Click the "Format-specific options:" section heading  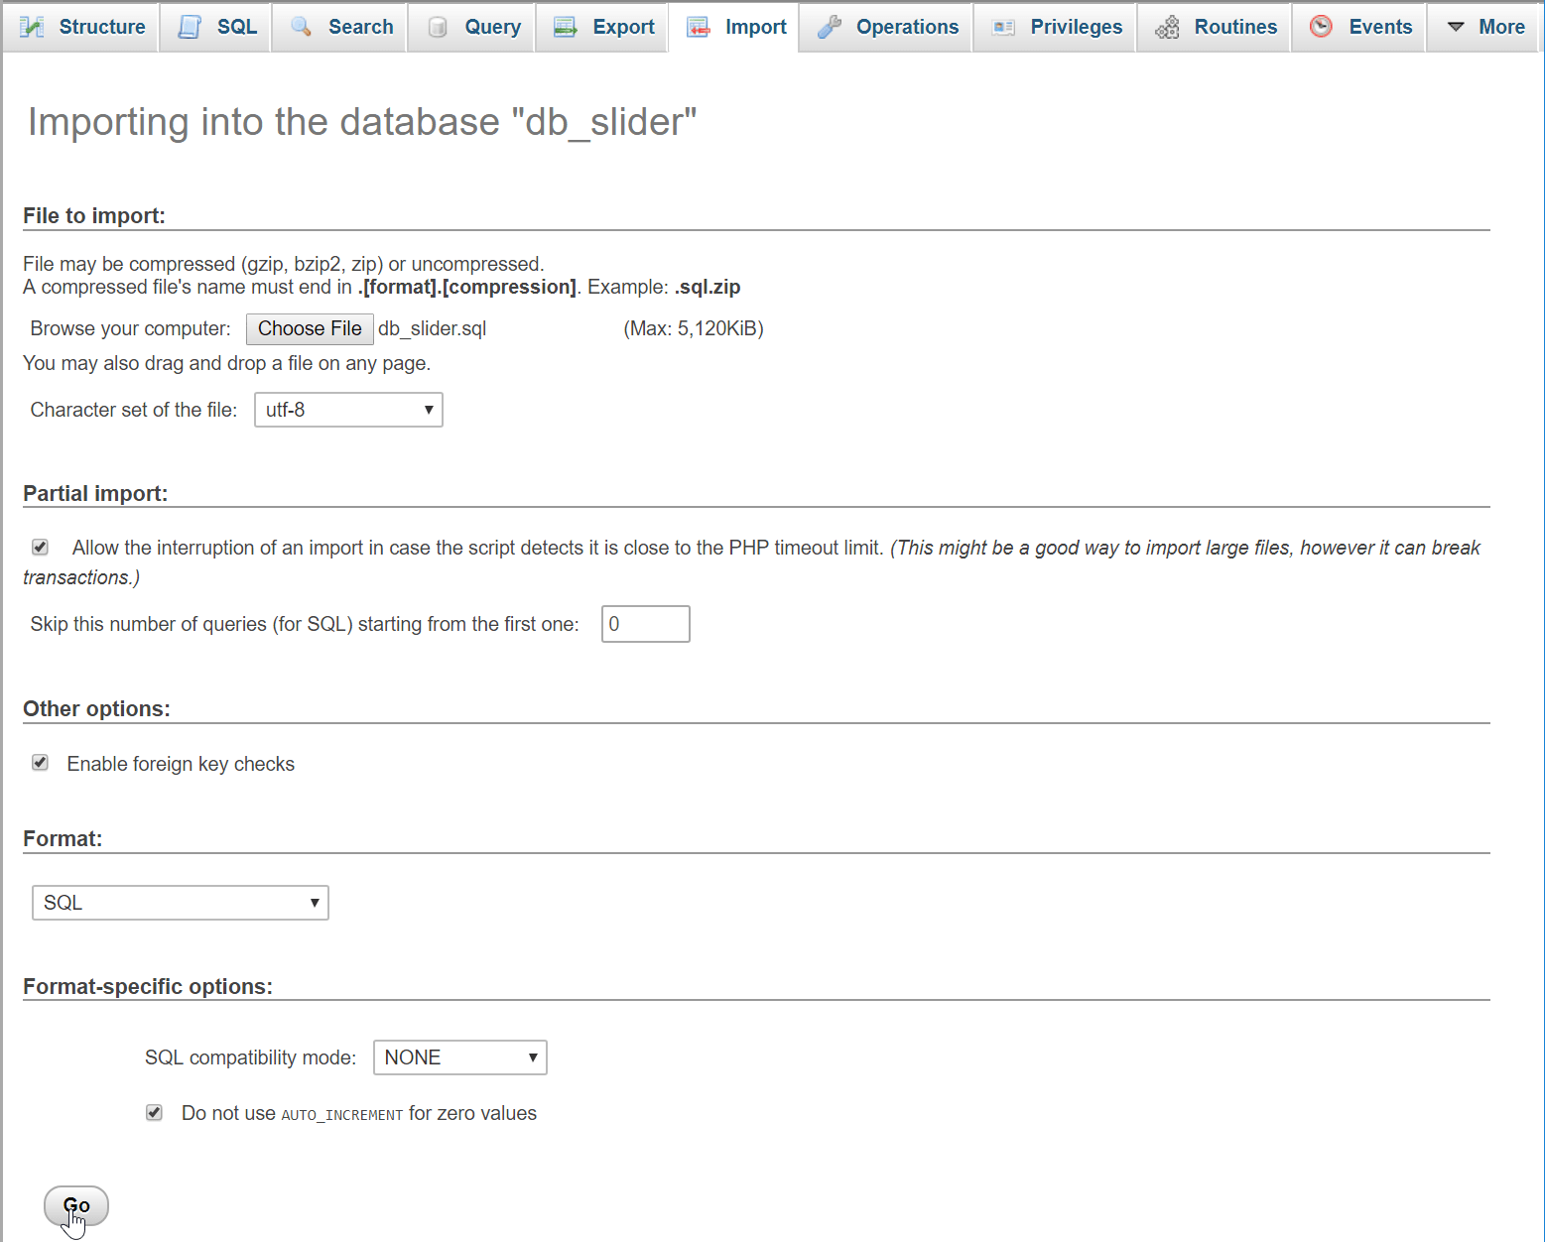point(148,987)
